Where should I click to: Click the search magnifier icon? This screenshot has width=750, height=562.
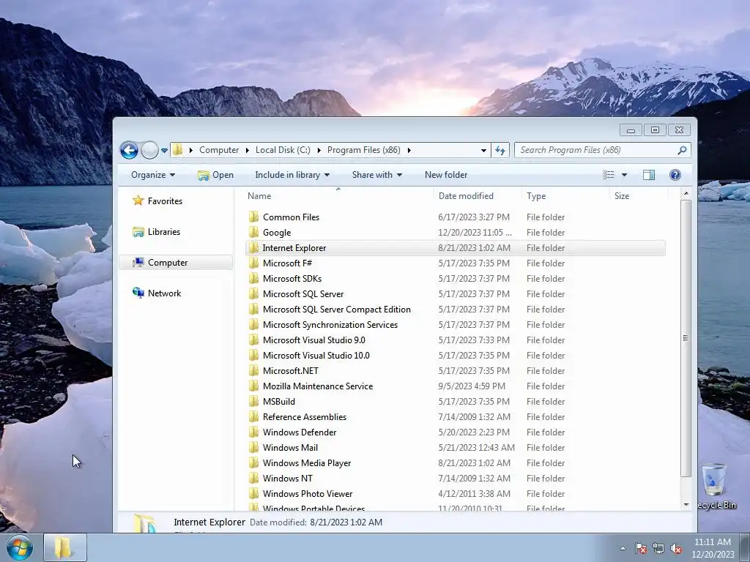coord(682,150)
